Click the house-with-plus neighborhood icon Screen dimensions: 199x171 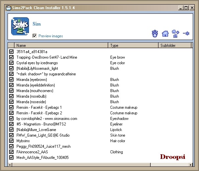pyautogui.click(x=175, y=34)
